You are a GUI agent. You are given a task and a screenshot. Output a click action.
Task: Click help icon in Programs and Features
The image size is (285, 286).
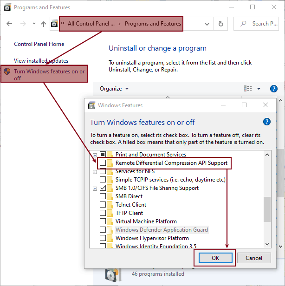coord(274,89)
